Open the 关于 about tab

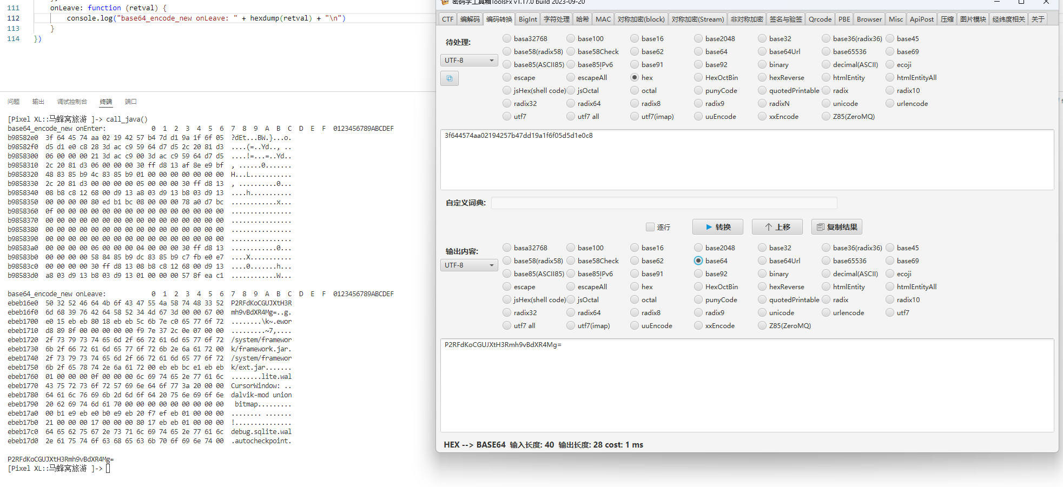(1038, 19)
